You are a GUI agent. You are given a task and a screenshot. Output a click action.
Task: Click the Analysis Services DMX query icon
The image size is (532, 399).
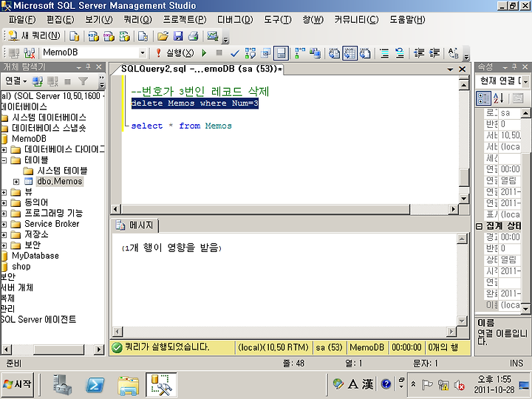click(x=109, y=36)
